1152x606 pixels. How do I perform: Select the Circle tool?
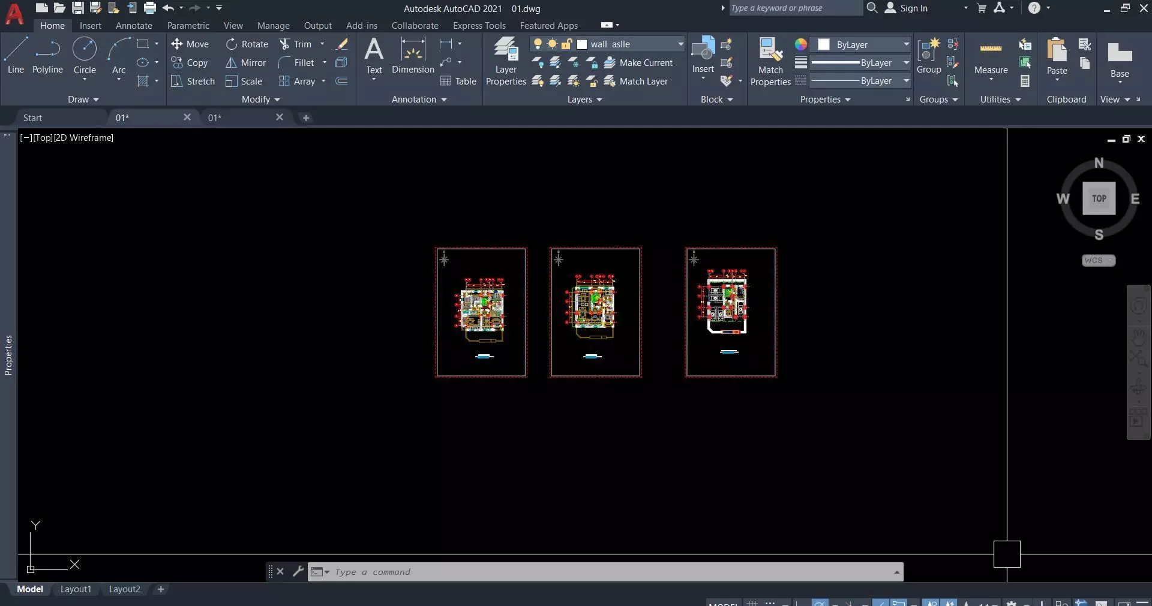click(85, 55)
